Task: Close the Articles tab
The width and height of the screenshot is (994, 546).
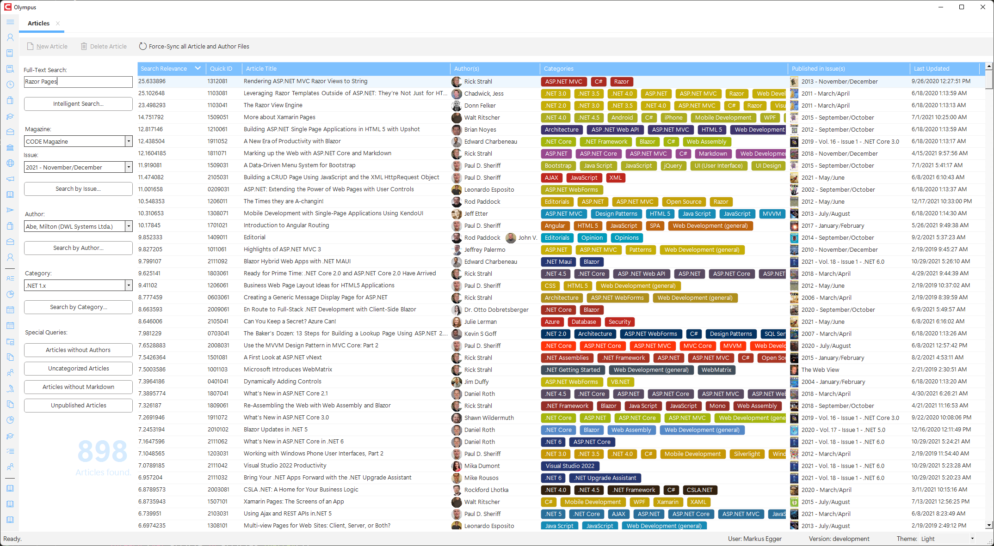Action: point(58,23)
